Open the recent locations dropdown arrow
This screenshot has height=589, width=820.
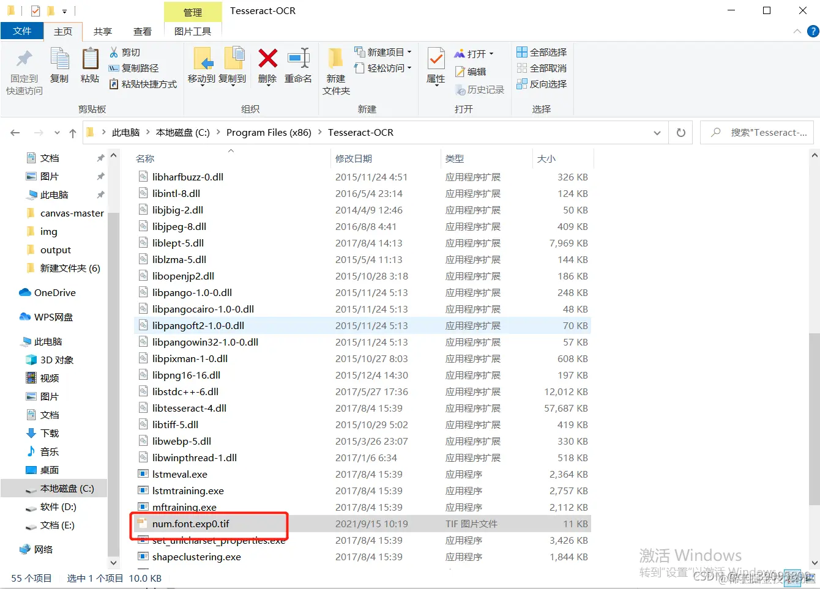[x=57, y=133]
